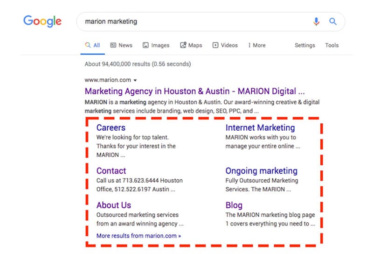Click the www.marion.com URL text
This screenshot has width=373, height=254.
click(x=108, y=80)
